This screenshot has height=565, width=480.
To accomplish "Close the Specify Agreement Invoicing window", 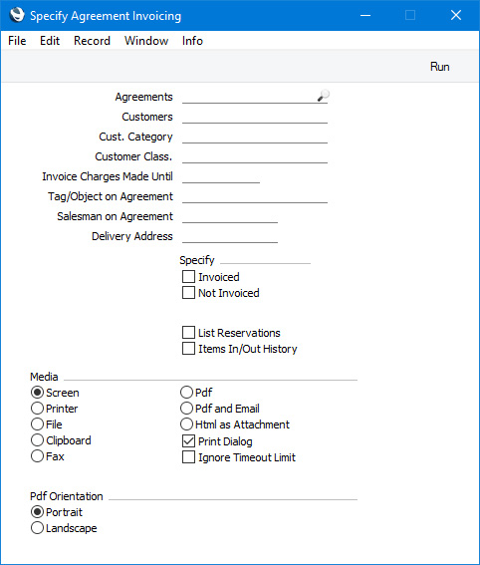I will [x=456, y=15].
